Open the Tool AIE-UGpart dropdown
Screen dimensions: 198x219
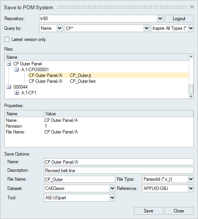coord(112,198)
